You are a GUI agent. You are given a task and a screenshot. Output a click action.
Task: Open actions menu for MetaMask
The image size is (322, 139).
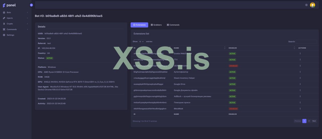point(300,109)
